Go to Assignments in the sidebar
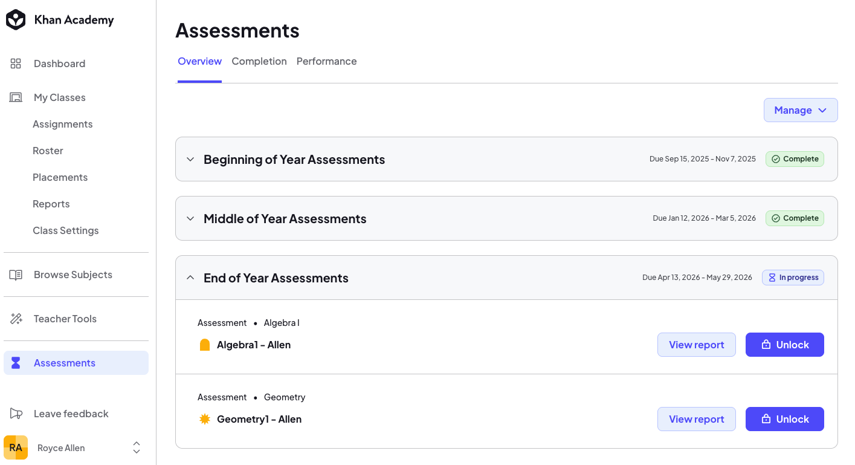Viewport: 855px width, 465px height. pyautogui.click(x=63, y=124)
